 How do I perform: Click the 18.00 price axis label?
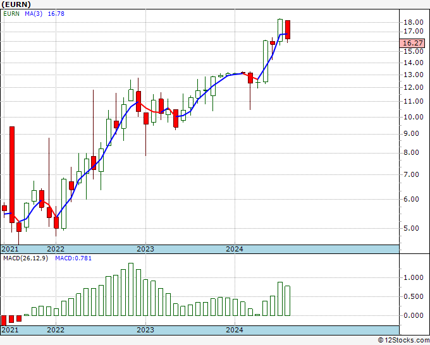tap(414, 23)
